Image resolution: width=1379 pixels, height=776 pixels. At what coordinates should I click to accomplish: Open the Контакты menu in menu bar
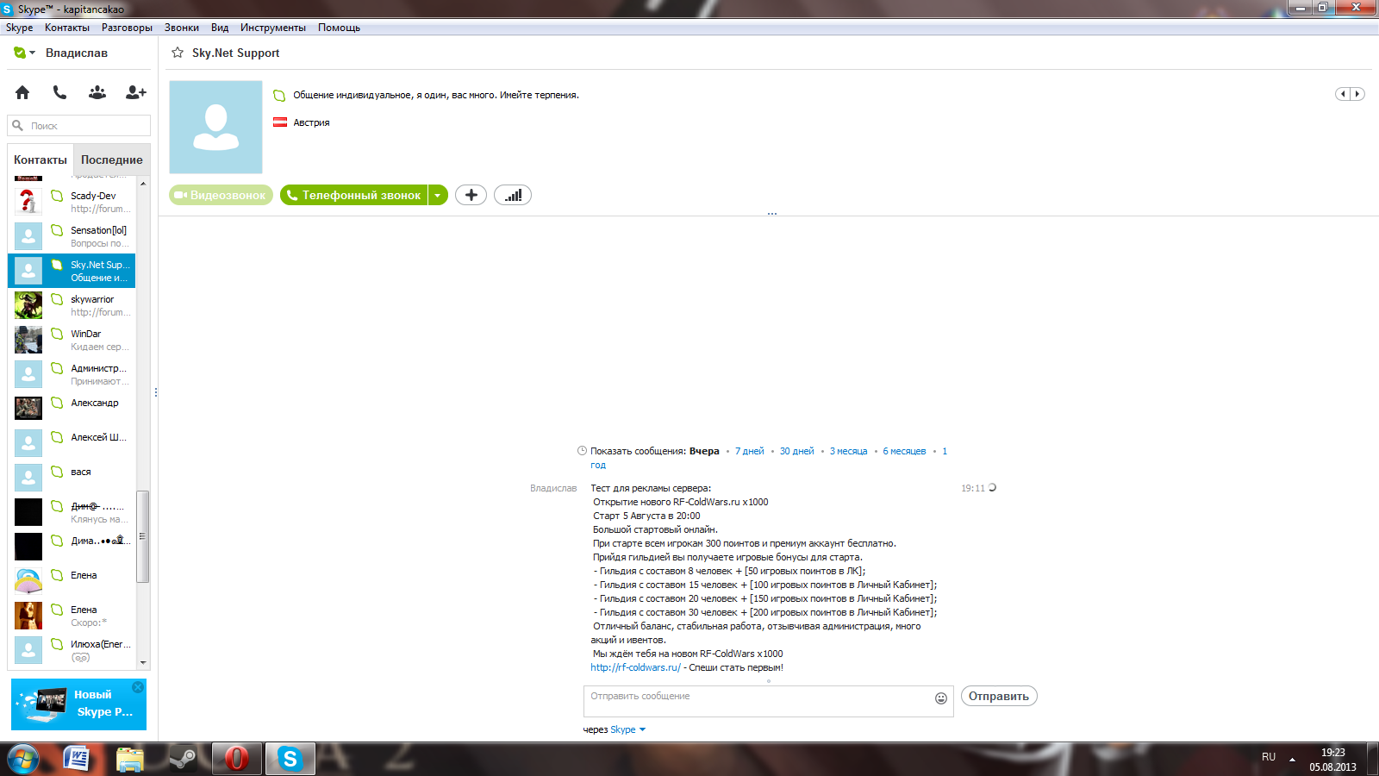tap(67, 28)
